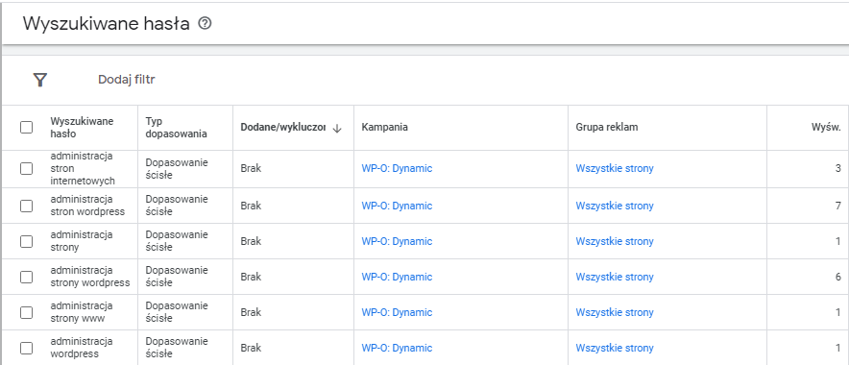Click Wyśw. column header

826,128
